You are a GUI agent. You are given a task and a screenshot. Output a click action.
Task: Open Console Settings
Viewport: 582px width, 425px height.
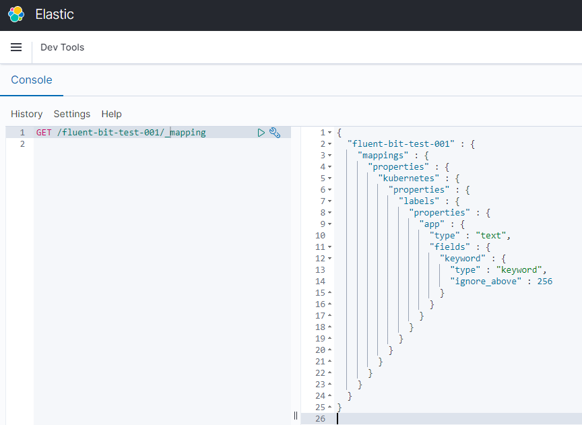point(72,114)
